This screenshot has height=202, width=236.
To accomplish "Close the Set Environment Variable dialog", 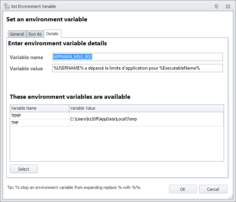I will [228, 6].
